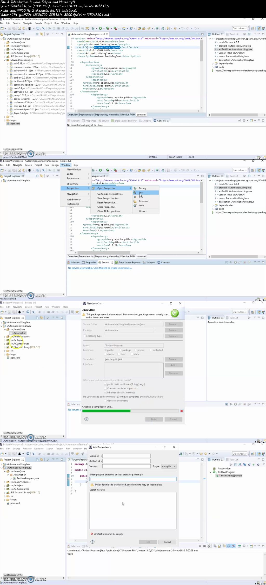Click the green compilation progress bar
The height and width of the screenshot is (585, 266).
[x=106, y=411]
